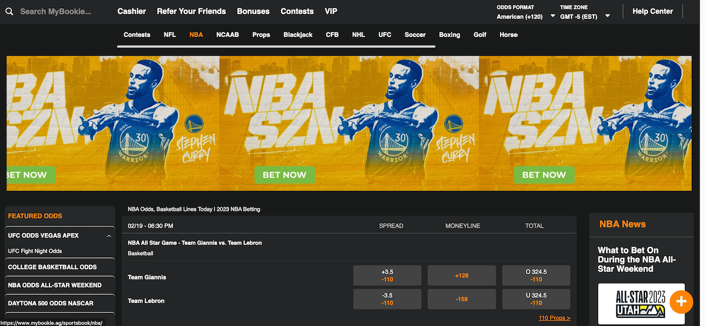The image size is (705, 326).
Task: Click the Team Giannis name
Action: click(x=147, y=277)
